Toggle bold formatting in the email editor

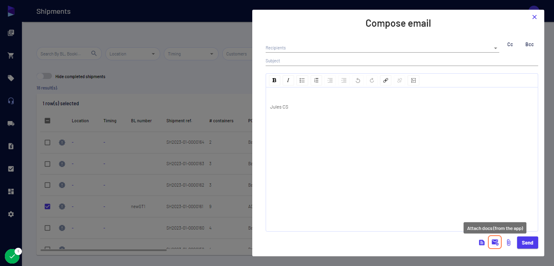275,80
